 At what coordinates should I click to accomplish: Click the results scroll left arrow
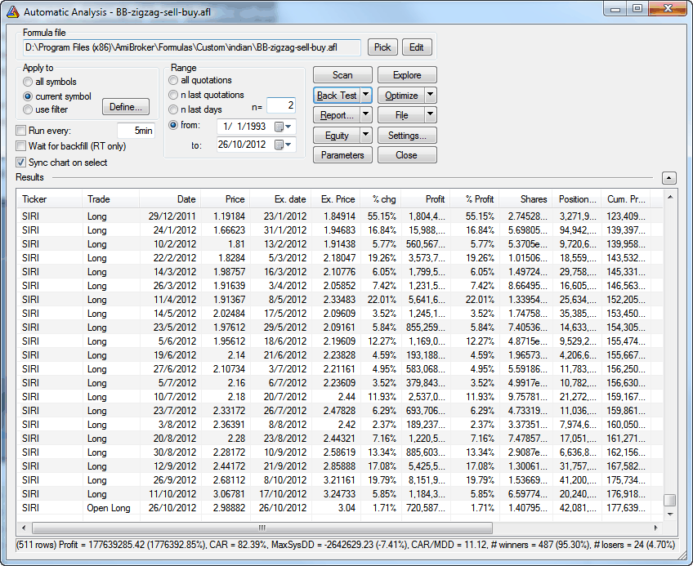(24, 528)
